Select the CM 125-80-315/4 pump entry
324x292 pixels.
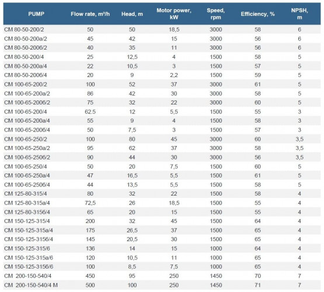click(26, 194)
